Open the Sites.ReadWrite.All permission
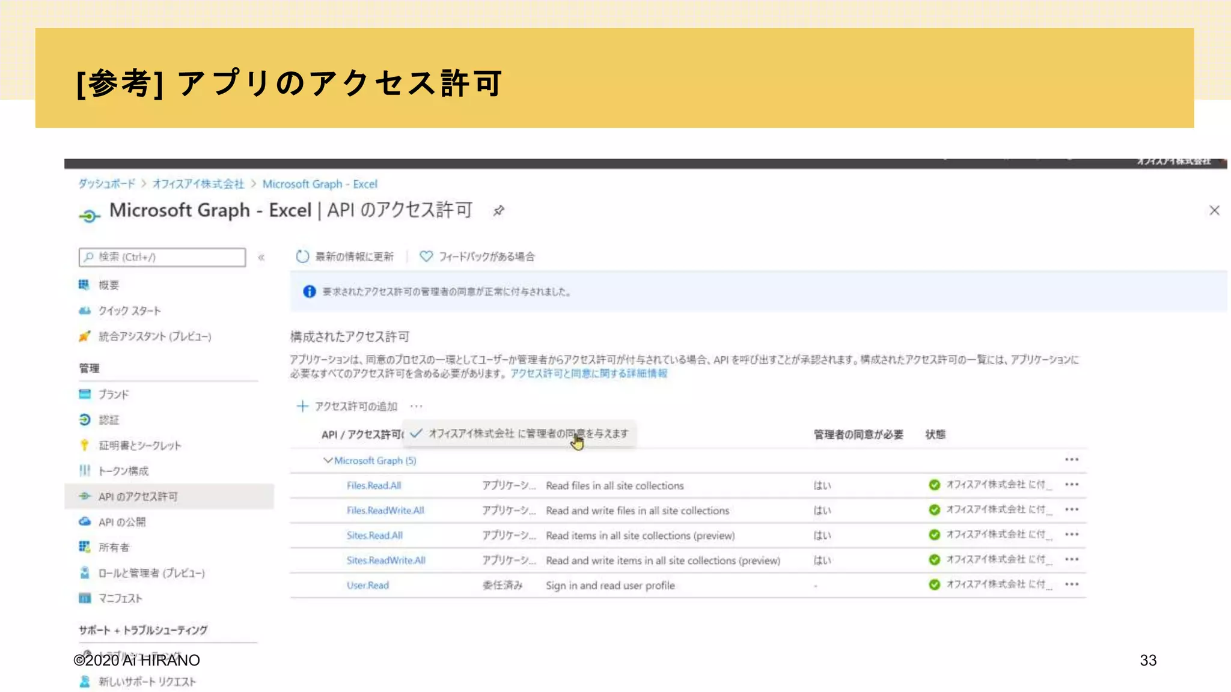 (x=386, y=560)
